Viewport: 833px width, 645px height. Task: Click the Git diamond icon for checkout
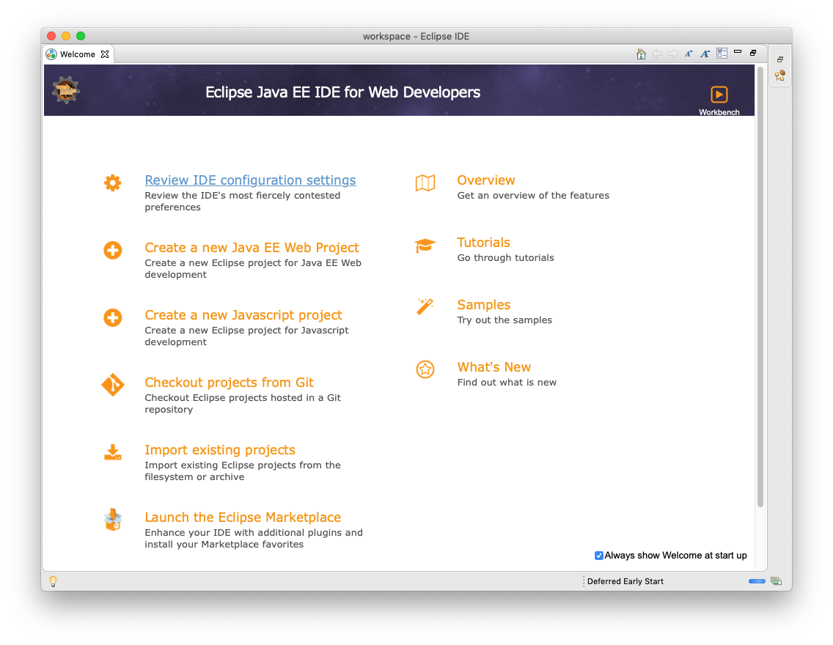[x=113, y=385]
